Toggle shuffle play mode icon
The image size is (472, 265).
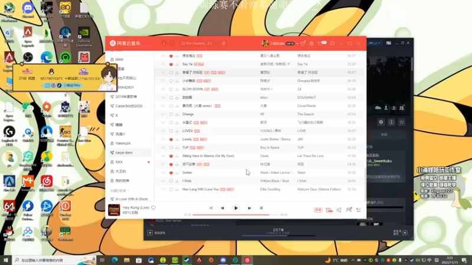[x=211, y=208]
